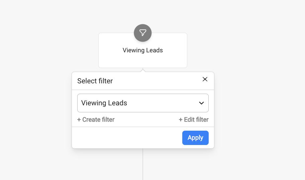Click the blank space between Create and Edit filter
This screenshot has width=305, height=180.
(146, 120)
